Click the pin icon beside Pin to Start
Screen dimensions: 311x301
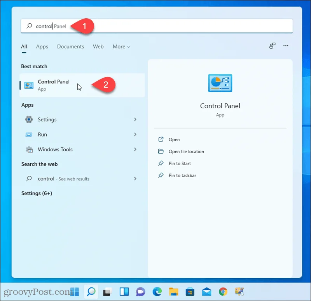[161, 163]
